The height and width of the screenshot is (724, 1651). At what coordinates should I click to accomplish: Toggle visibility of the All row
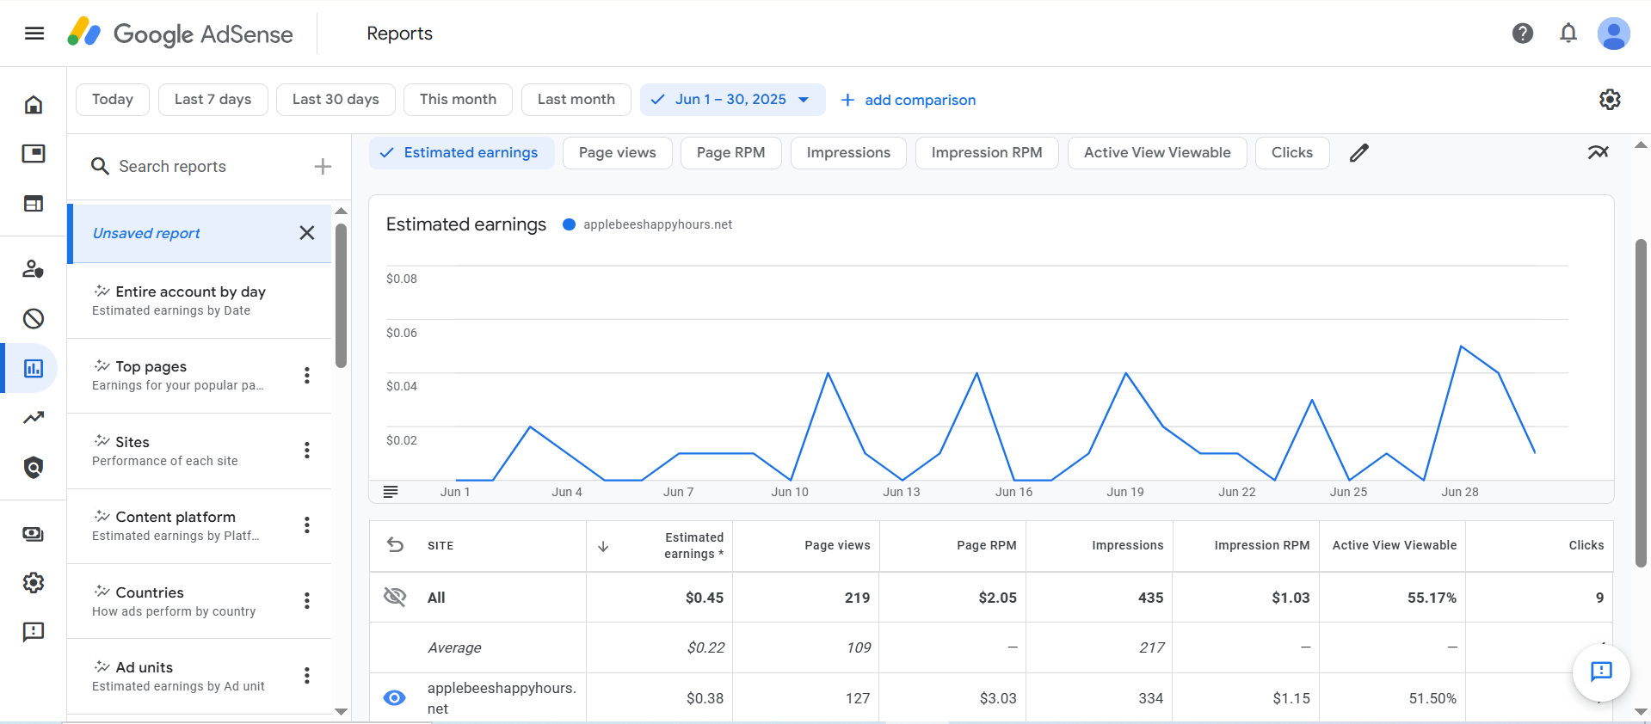click(395, 597)
